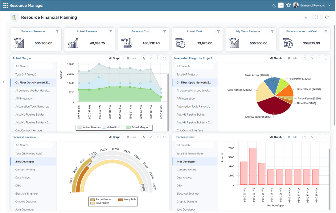
Task: Open the kebab menu on Forecast Cost panel
Action: point(319,137)
